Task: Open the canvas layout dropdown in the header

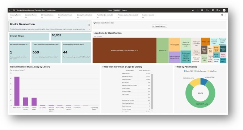Action: tap(208, 10)
